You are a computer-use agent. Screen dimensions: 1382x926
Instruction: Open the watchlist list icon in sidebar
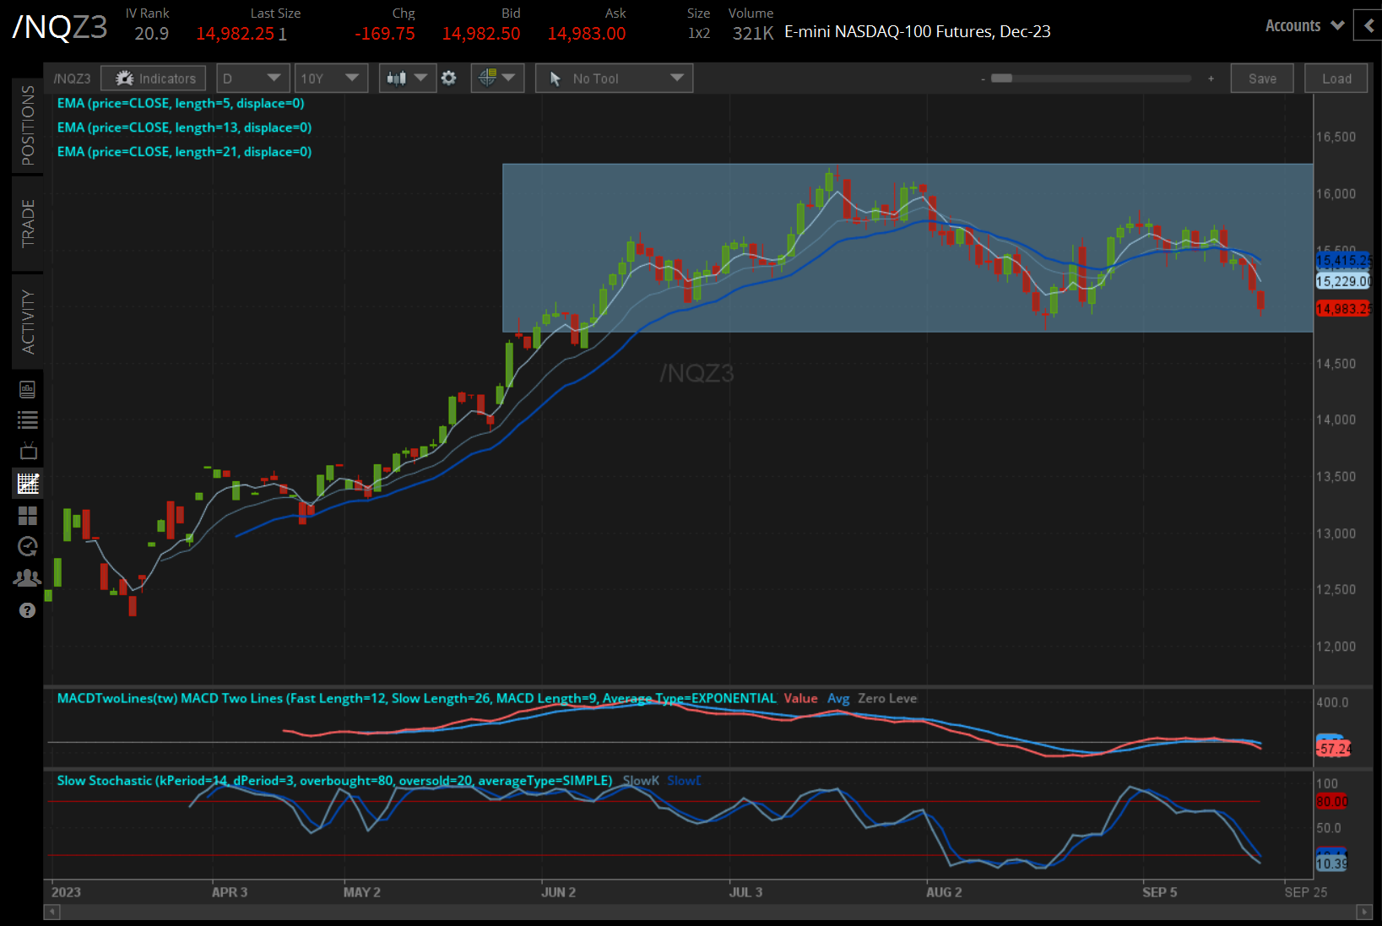click(x=28, y=420)
